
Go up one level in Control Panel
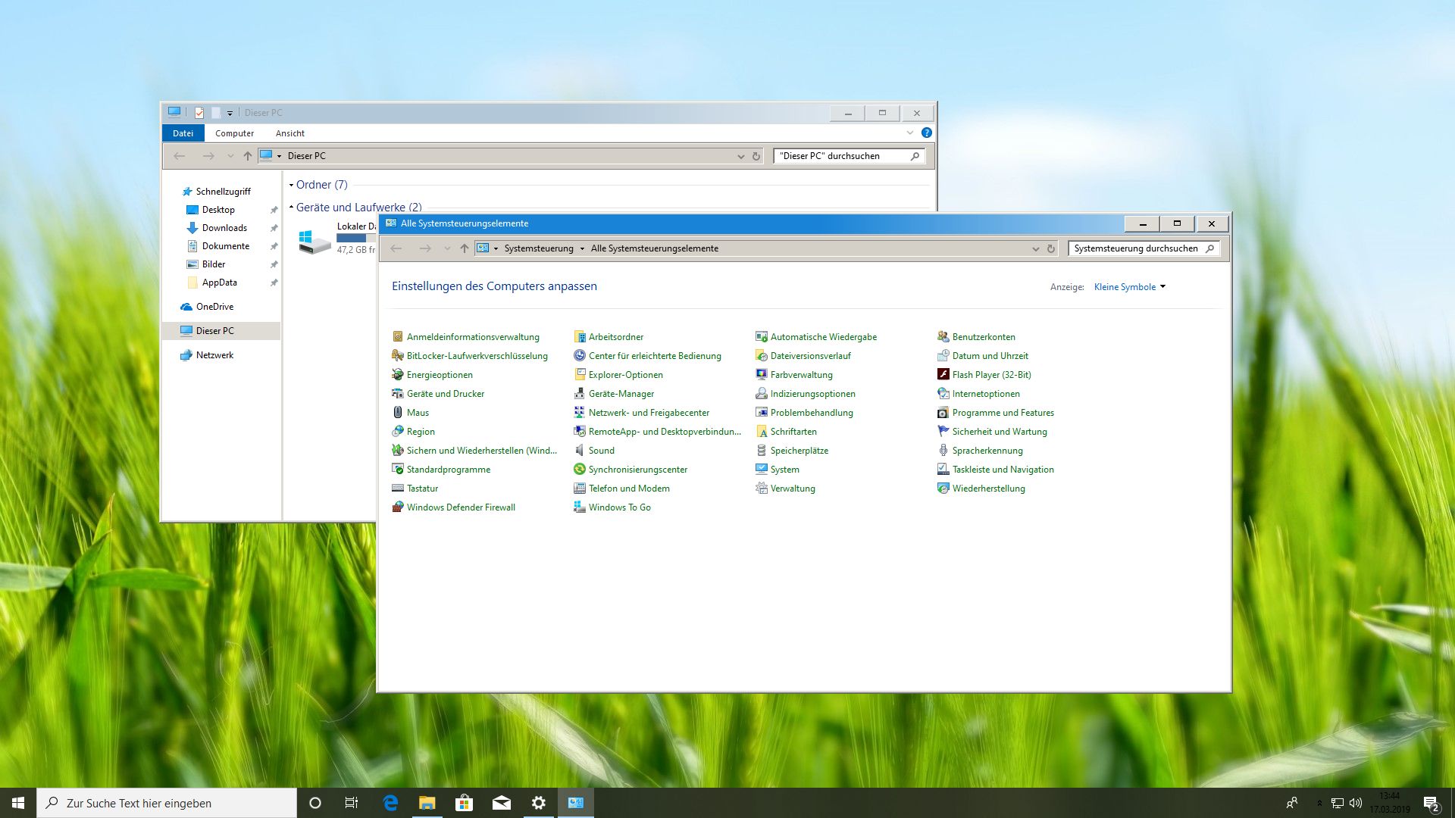(x=464, y=248)
